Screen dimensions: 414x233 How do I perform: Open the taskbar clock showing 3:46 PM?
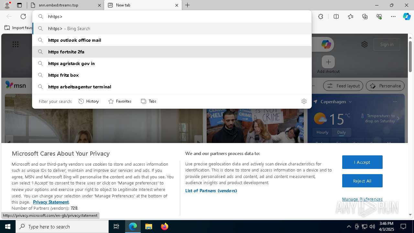point(387,227)
